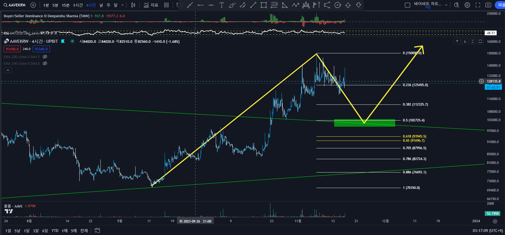Image resolution: width=505 pixels, height=235 pixels.
Task: Open the quick search icon
Action: [x=457, y=5]
